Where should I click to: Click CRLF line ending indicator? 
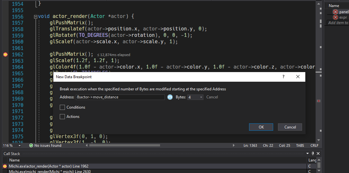tap(314, 145)
